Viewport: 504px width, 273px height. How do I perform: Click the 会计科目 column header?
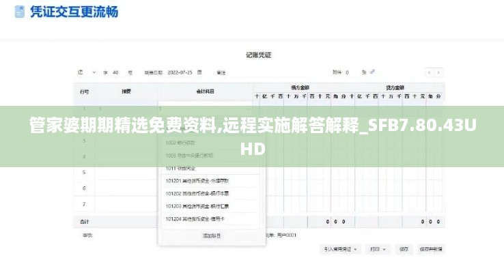(x=206, y=91)
